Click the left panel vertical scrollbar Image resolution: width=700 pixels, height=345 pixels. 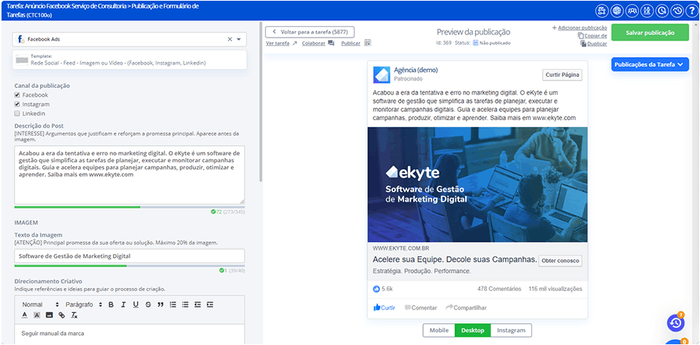[x=260, y=101]
